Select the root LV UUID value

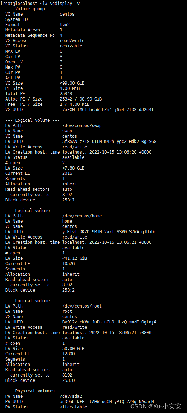pos(109,322)
